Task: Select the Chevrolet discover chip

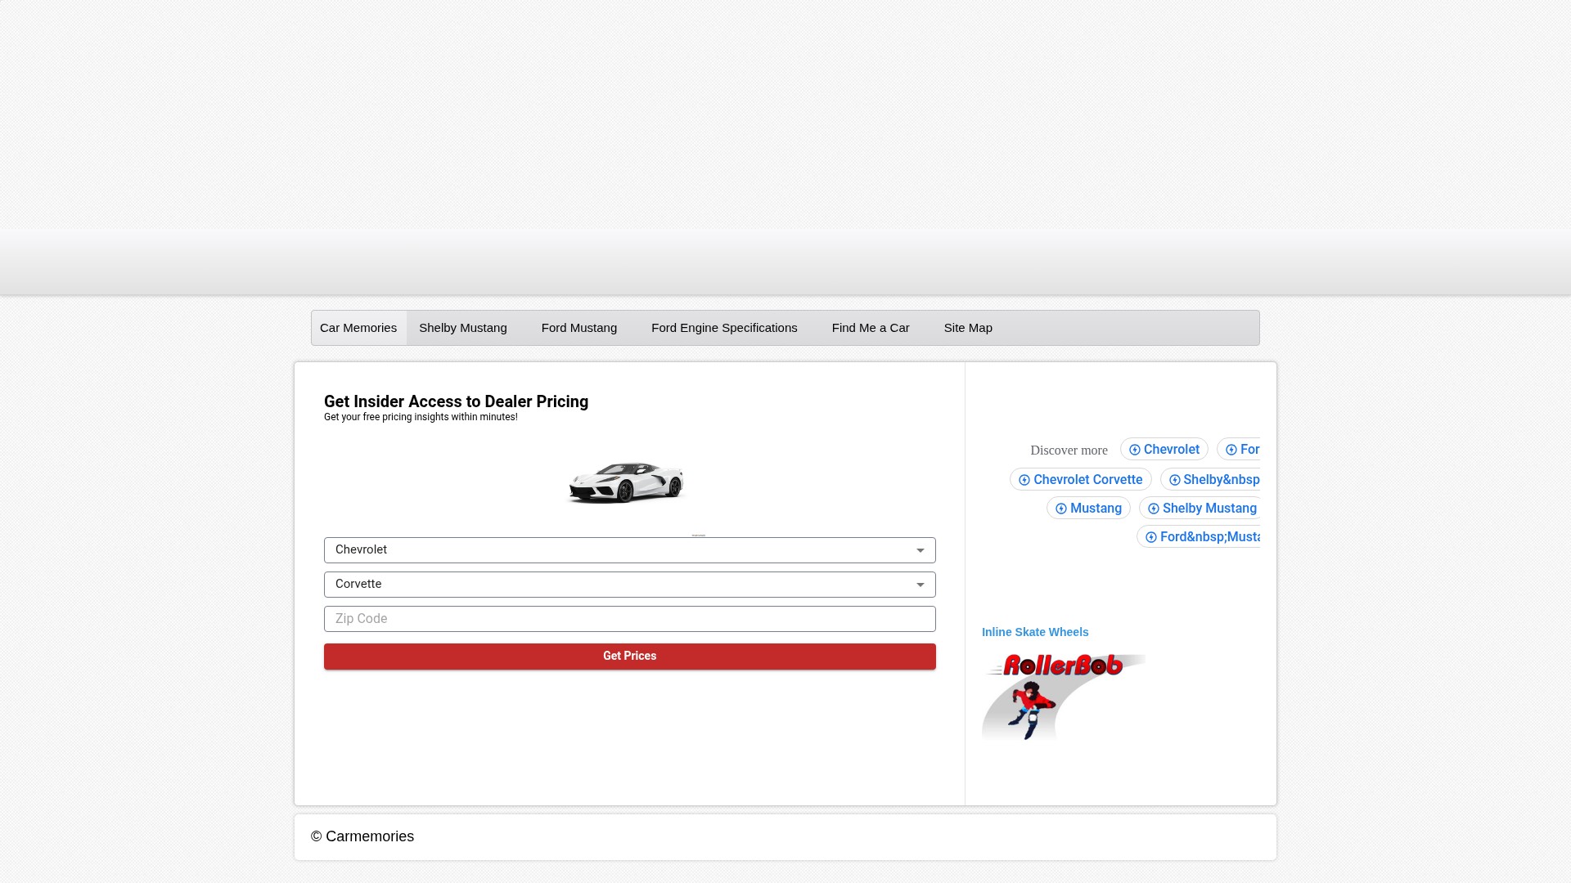Action: tap(1164, 450)
